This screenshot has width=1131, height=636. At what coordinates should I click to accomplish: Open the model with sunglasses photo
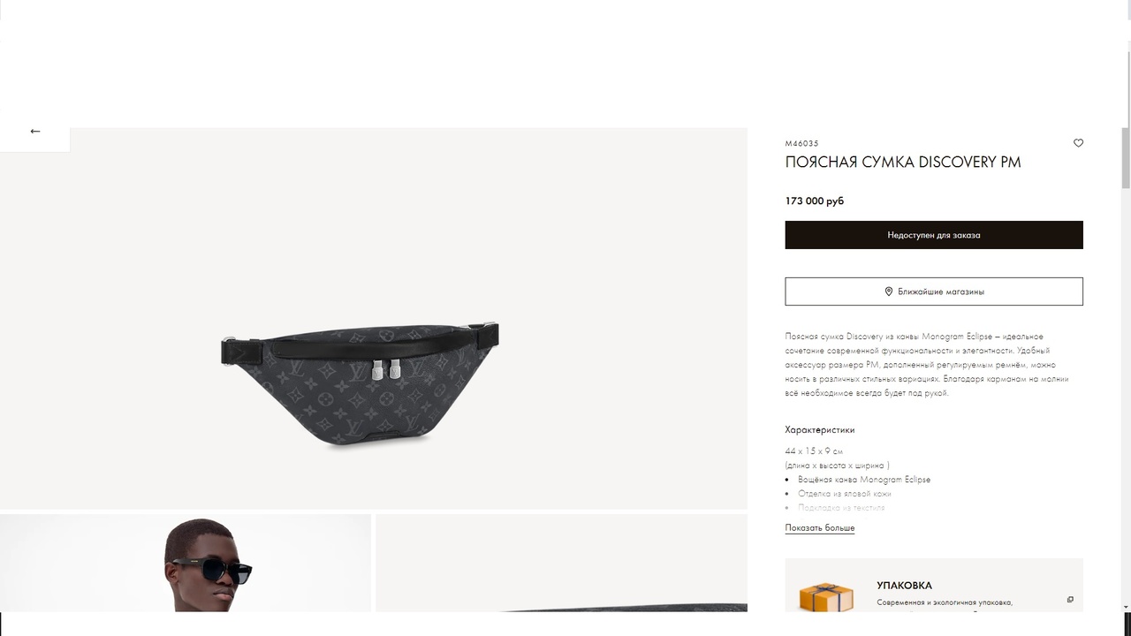tap(186, 564)
